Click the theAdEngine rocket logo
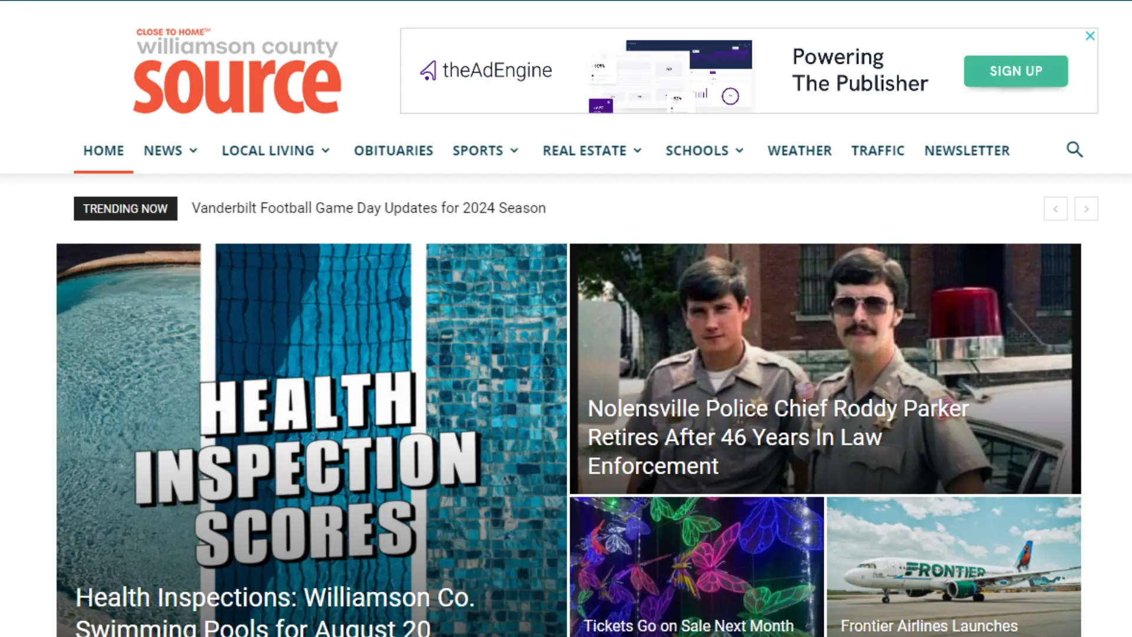The image size is (1132, 637). [429, 71]
